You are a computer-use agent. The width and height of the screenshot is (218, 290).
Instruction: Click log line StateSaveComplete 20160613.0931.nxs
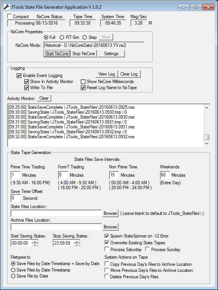coord(71,127)
